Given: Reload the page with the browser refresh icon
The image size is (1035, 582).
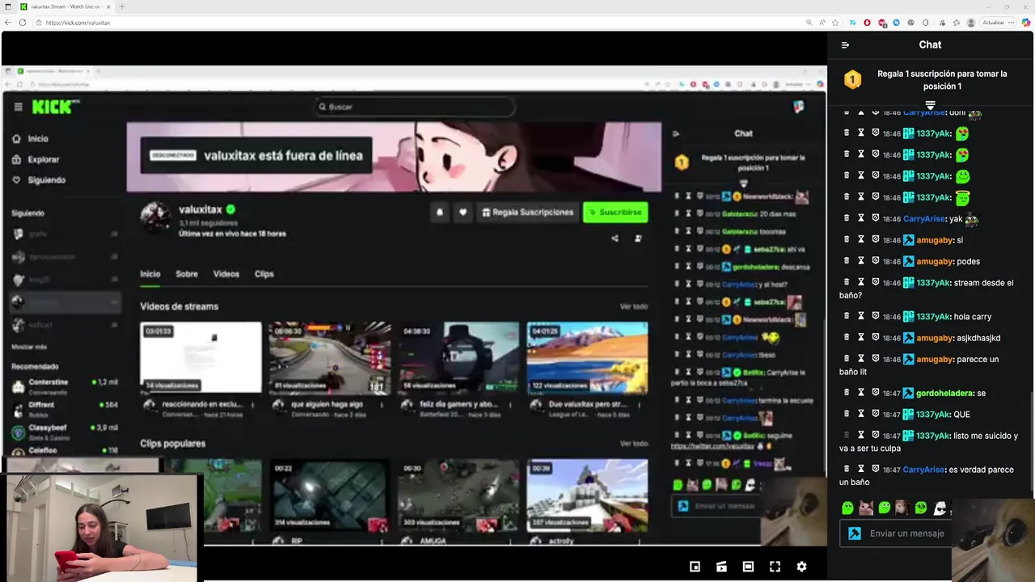Looking at the screenshot, I should pos(23,23).
